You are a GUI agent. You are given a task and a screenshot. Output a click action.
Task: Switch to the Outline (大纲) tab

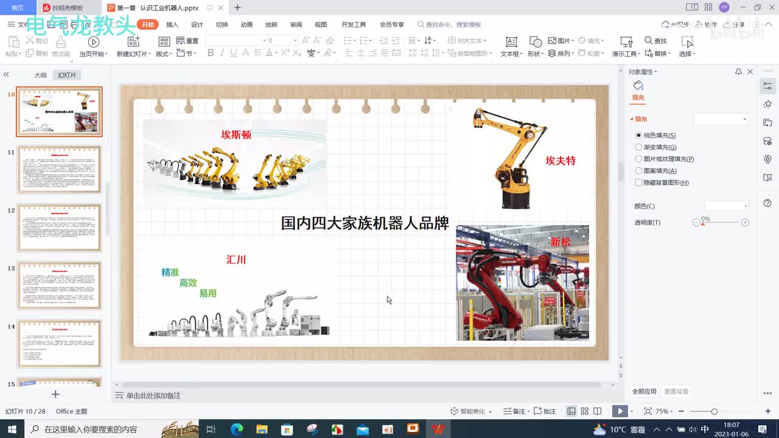coord(40,75)
